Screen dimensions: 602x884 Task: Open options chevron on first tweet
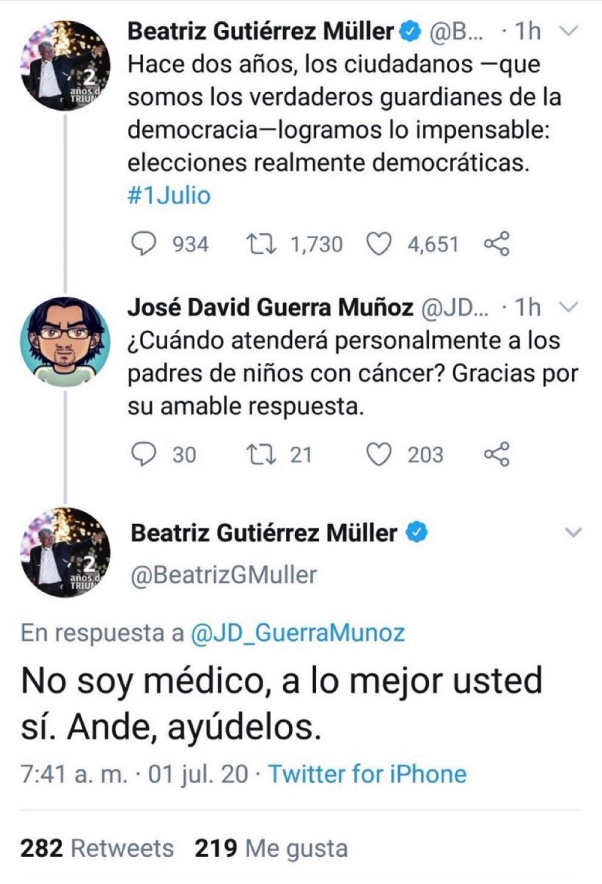570,32
